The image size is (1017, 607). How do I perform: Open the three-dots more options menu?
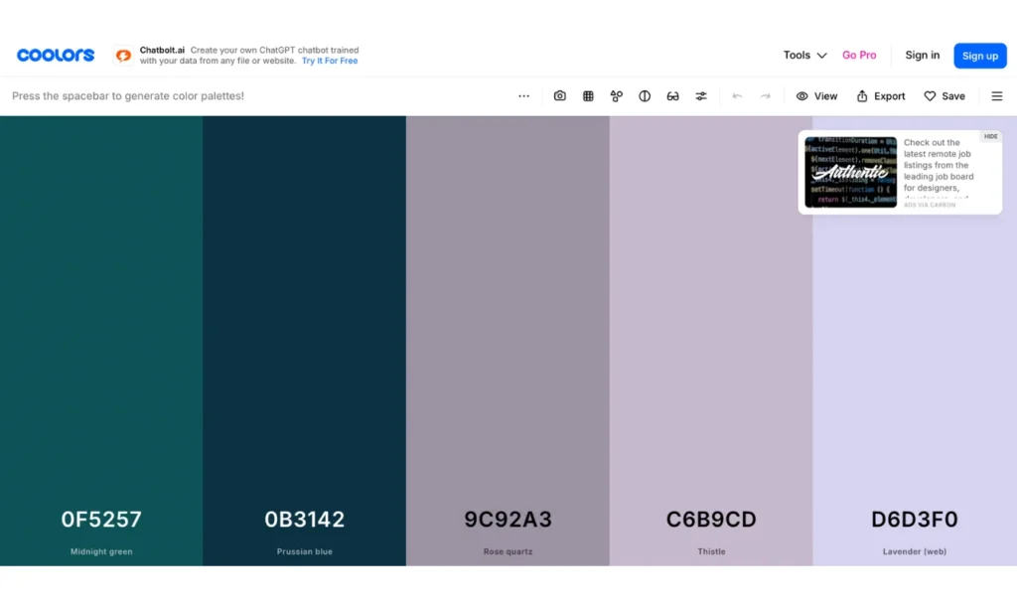[523, 96]
